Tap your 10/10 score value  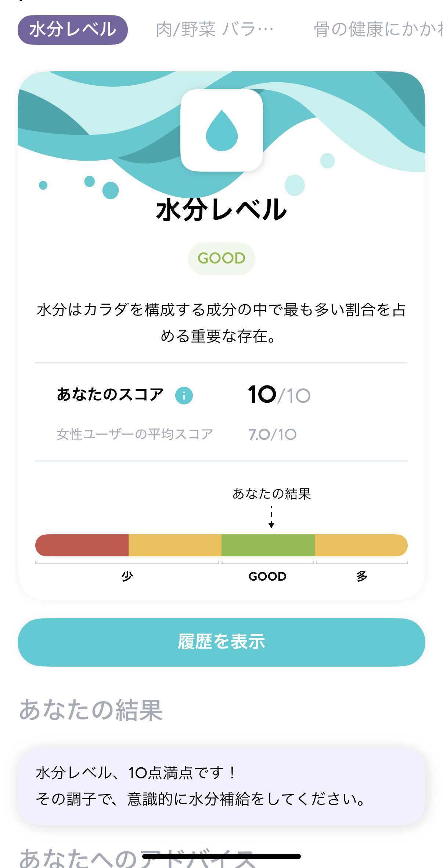[x=279, y=395]
